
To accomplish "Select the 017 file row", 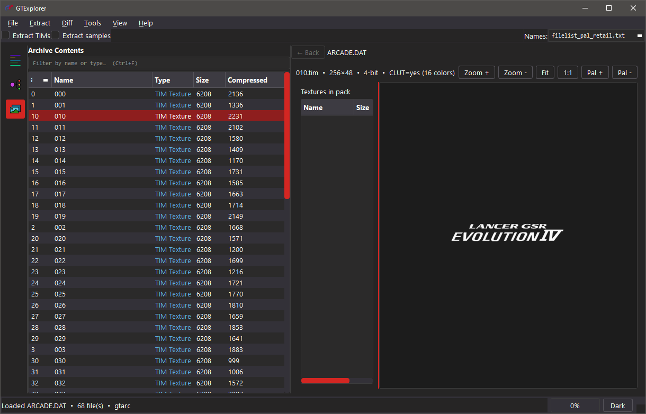I will pos(156,194).
